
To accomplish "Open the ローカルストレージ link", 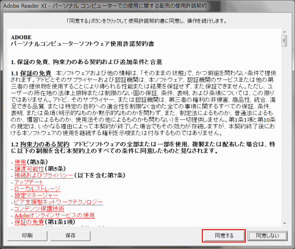I will point(37,189).
